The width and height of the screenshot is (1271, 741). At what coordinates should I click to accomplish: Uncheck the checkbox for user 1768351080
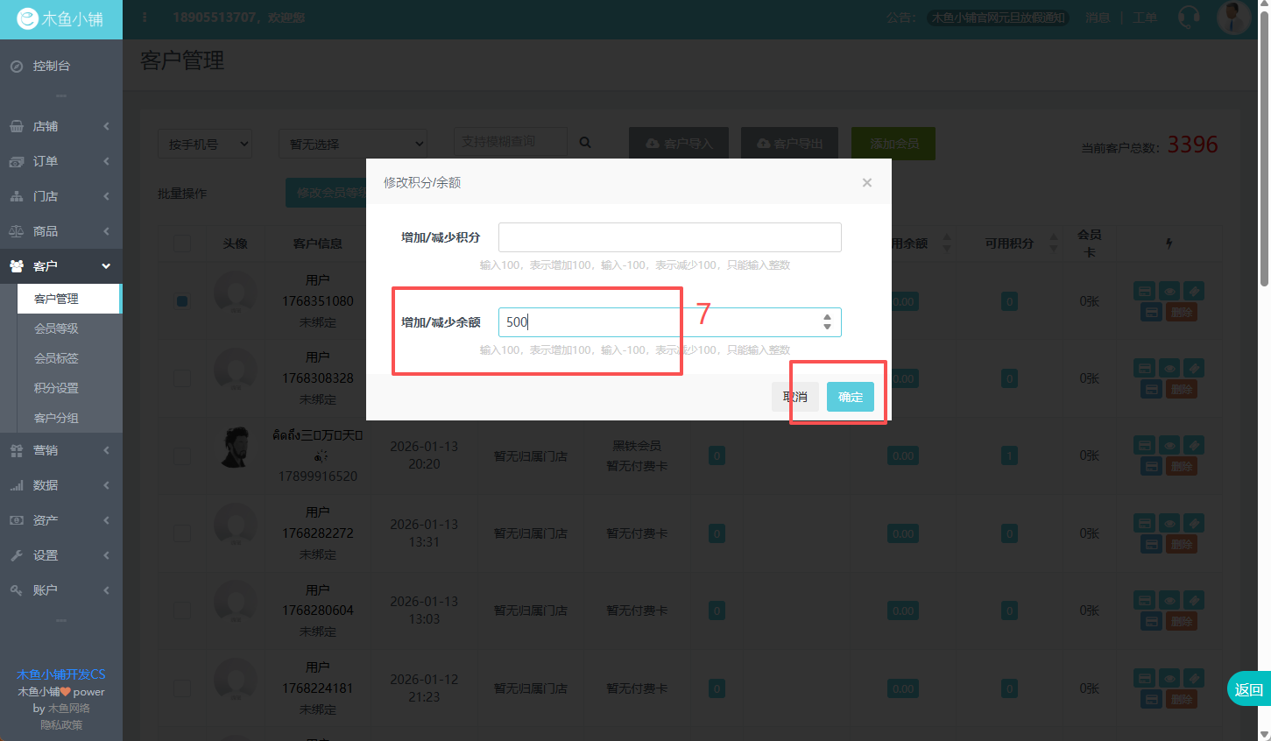[x=182, y=301]
